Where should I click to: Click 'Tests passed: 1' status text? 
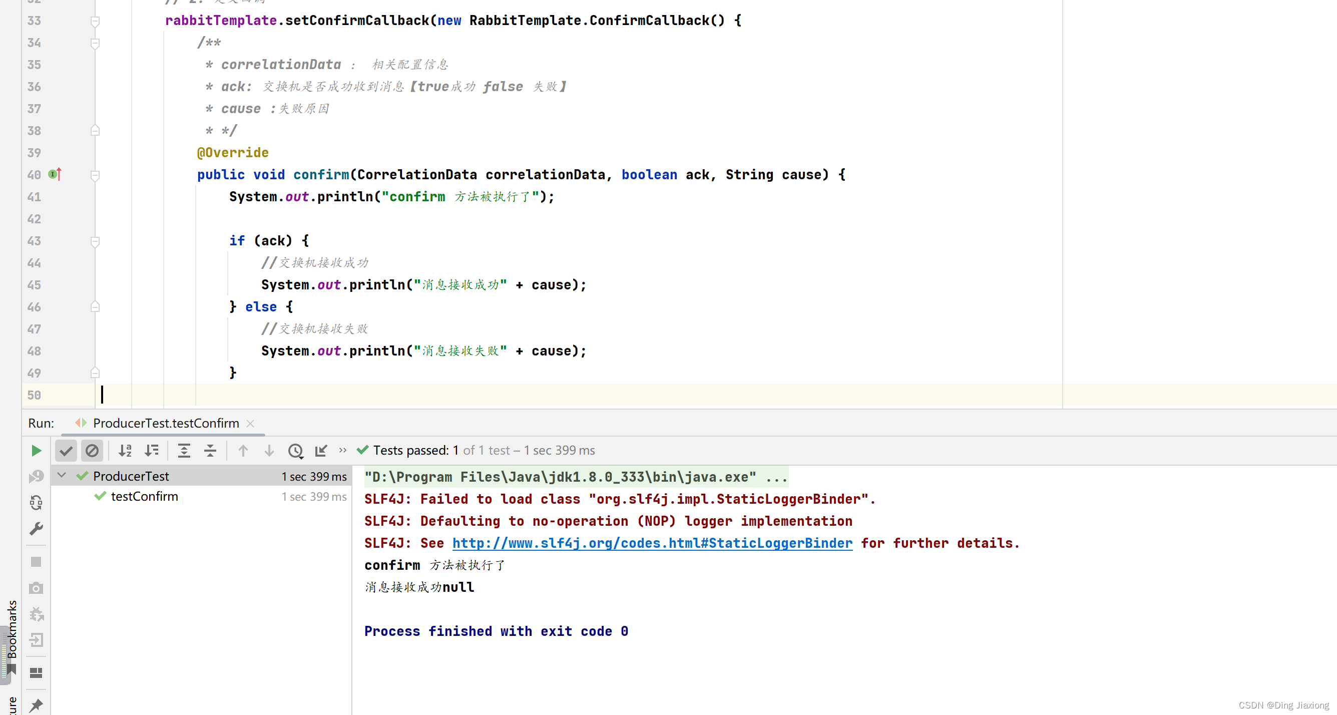[x=416, y=450]
